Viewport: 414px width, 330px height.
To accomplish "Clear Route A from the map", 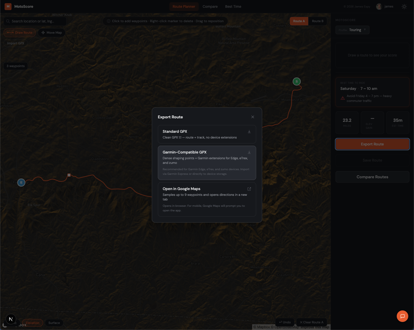I will click(x=311, y=322).
